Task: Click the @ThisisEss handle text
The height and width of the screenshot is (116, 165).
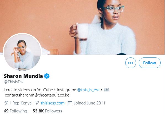Action: click(x=14, y=82)
